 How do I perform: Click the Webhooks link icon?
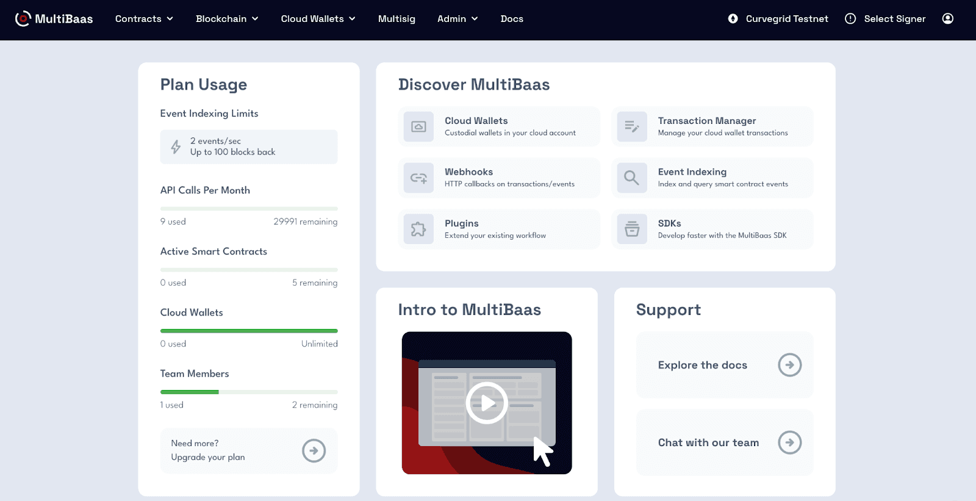pos(418,178)
